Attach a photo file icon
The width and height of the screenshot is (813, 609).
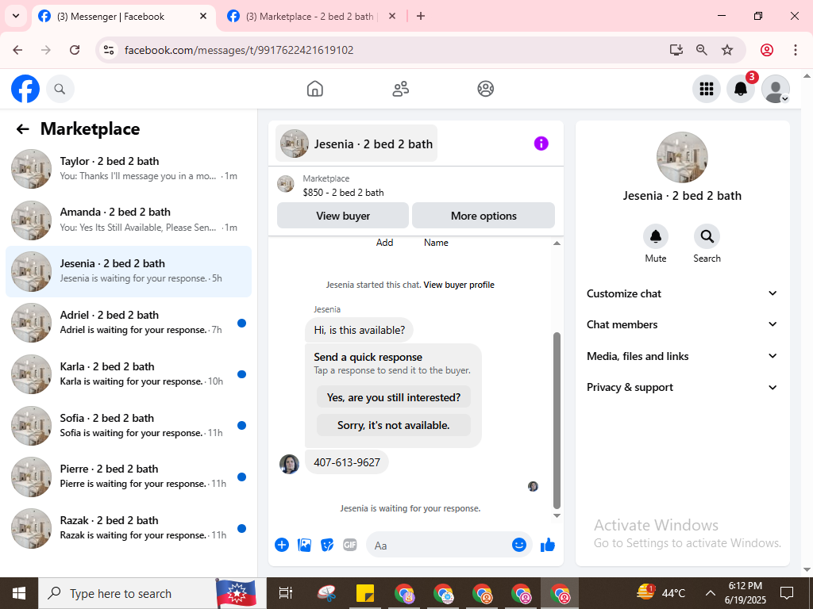click(304, 545)
